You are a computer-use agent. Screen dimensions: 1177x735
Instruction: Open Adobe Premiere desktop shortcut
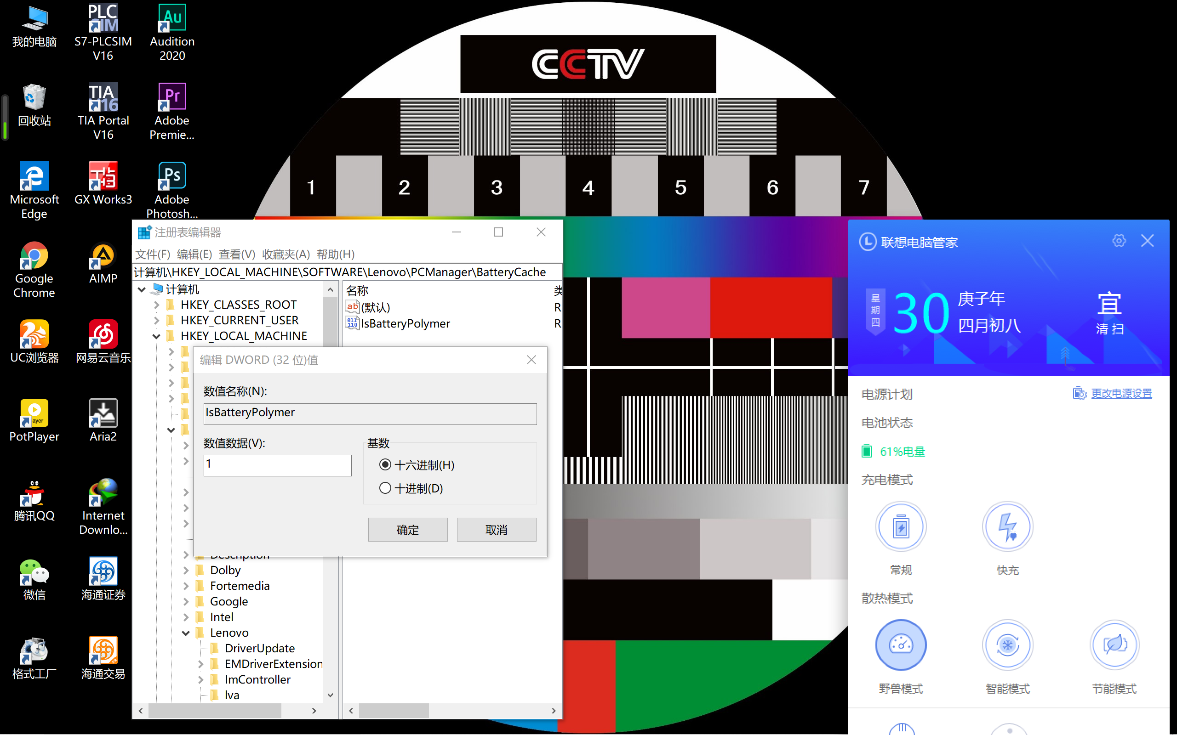point(172,111)
